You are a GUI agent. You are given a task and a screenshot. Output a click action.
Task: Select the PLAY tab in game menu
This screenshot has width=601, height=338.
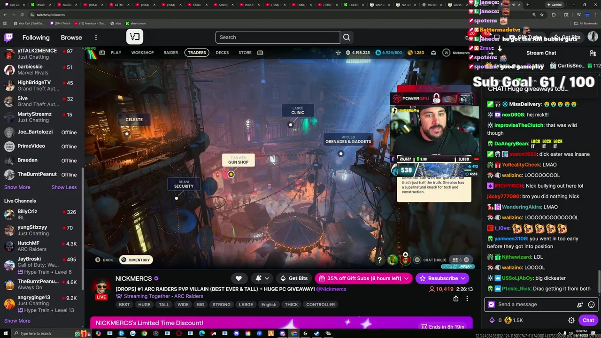click(116, 53)
